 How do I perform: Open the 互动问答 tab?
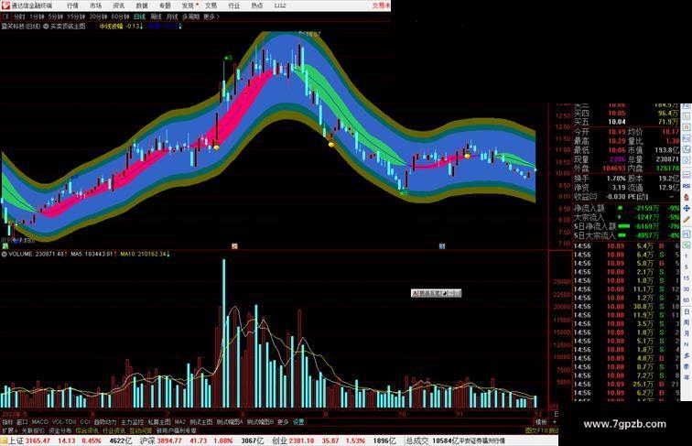[x=140, y=430]
